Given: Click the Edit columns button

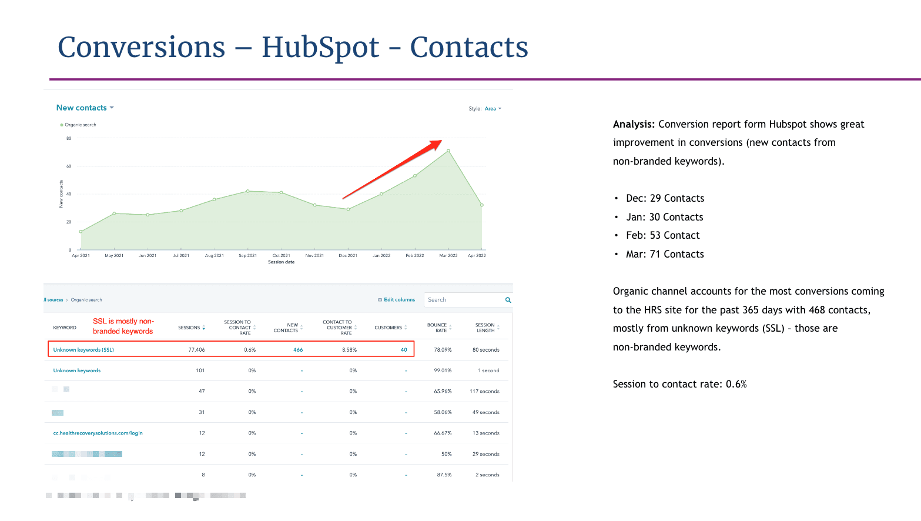Looking at the screenshot, I should (x=396, y=300).
